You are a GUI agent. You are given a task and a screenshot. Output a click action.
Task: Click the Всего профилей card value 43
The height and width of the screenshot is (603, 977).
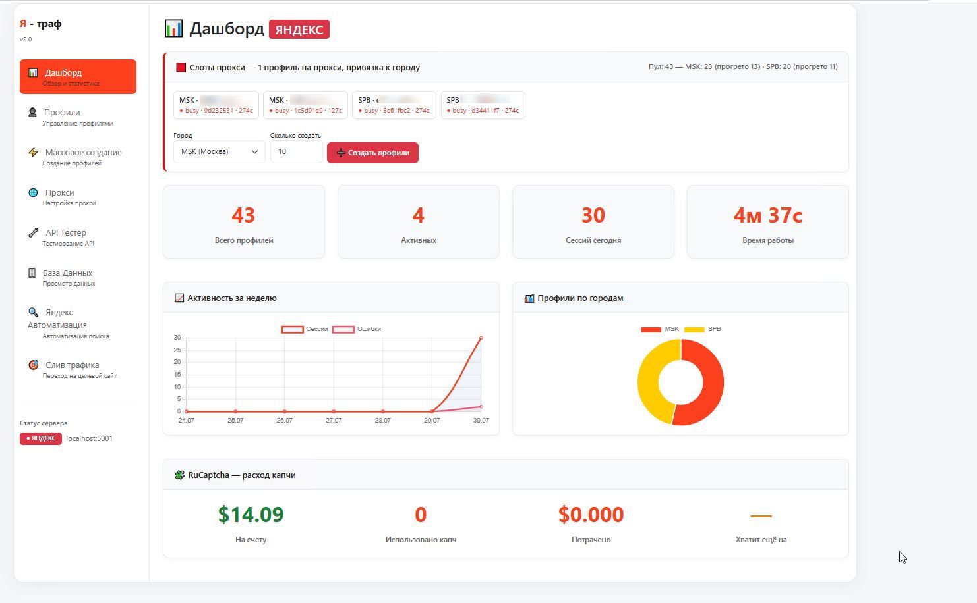tap(243, 215)
